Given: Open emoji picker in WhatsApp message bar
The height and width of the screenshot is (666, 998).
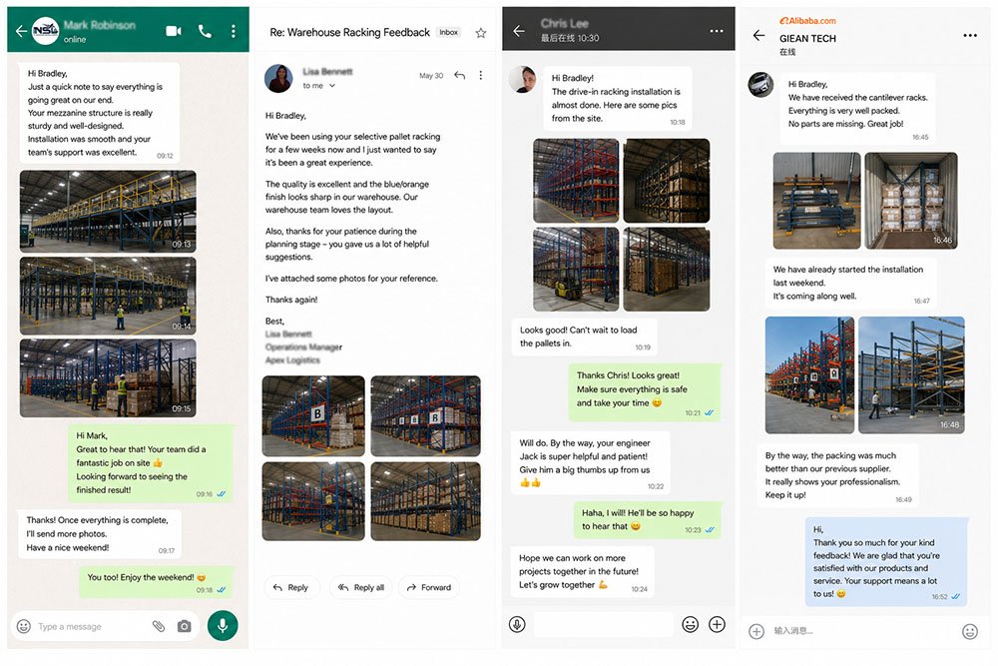Looking at the screenshot, I should pyautogui.click(x=24, y=626).
